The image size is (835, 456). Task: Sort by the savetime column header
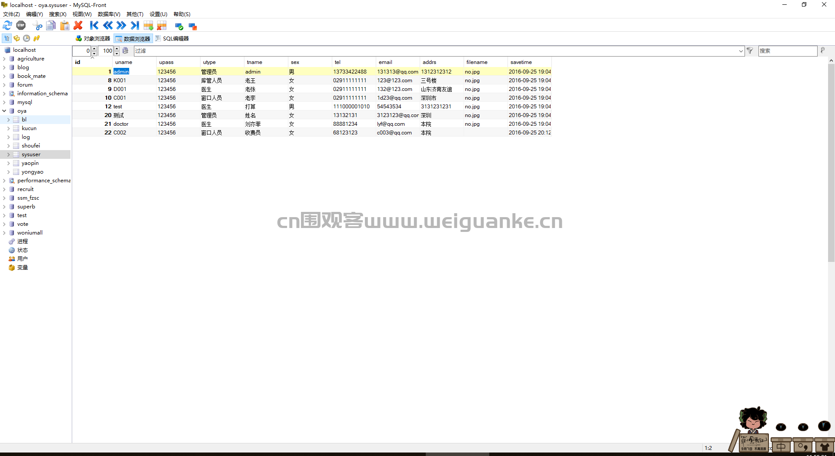coord(530,62)
